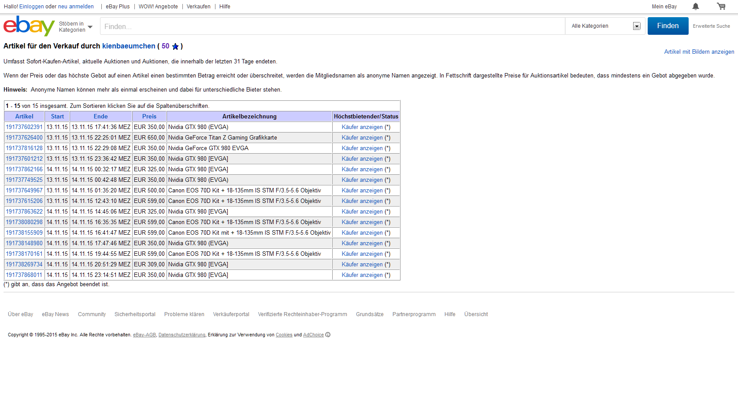Open the Erweiterte Suche link
Viewport: 738px width, 398px height.
point(711,26)
